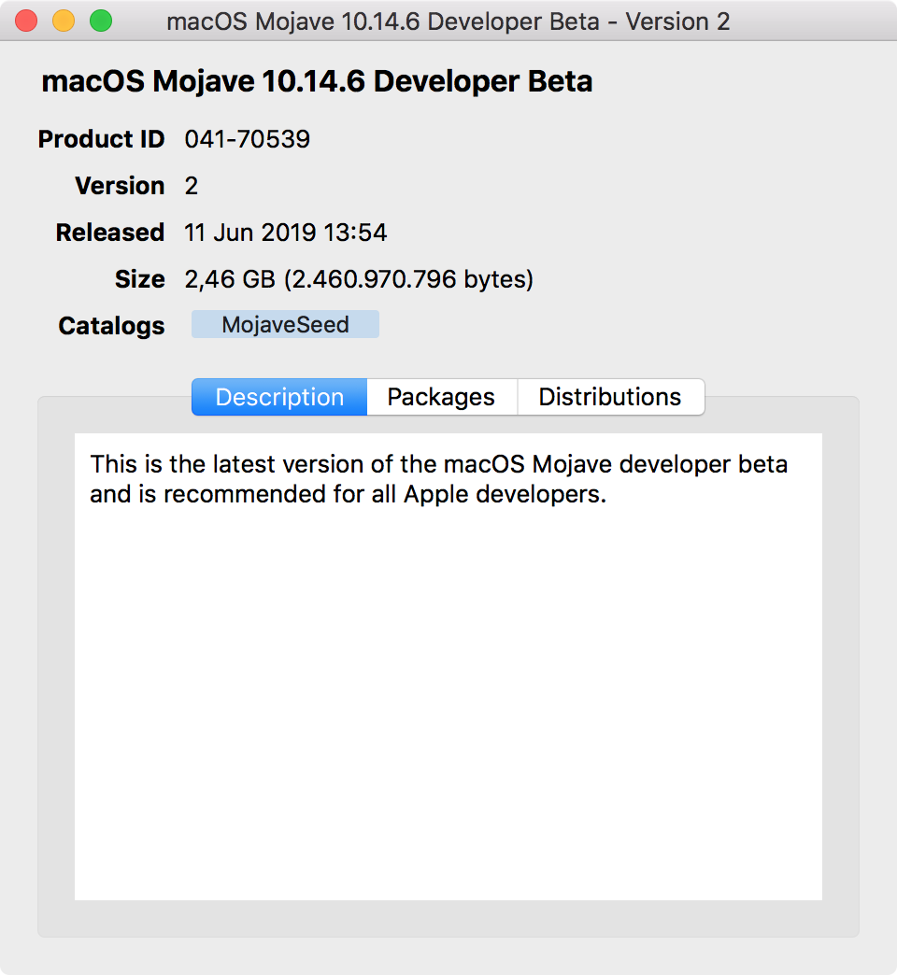Click the Catalogs label

click(x=111, y=326)
